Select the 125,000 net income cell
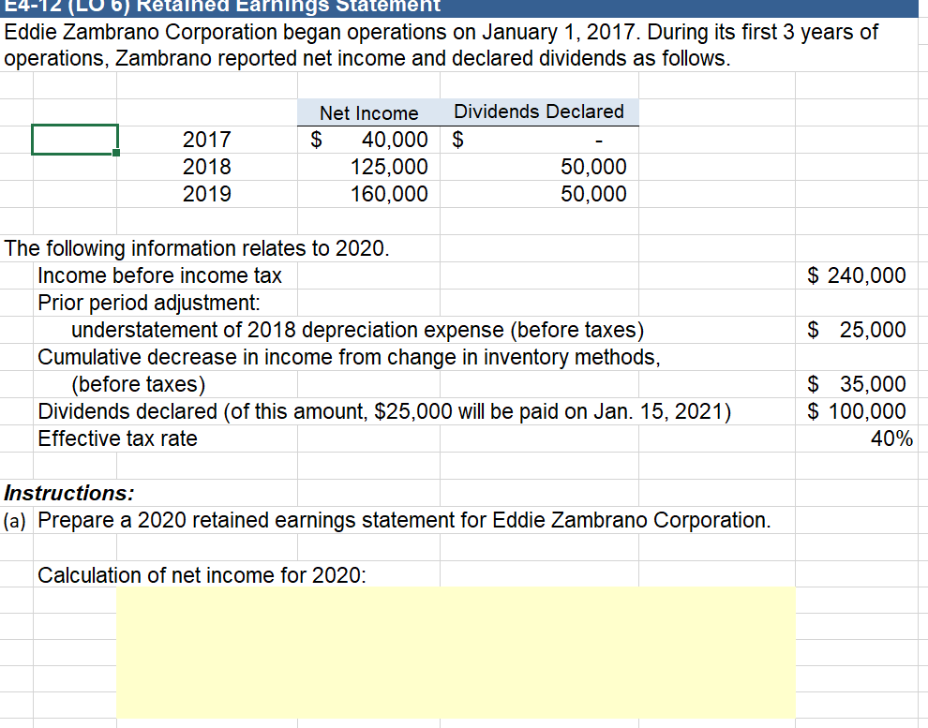This screenshot has height=728, width=928. pos(368,167)
